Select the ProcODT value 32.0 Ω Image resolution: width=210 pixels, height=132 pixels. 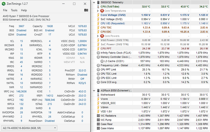[x=82, y=70]
